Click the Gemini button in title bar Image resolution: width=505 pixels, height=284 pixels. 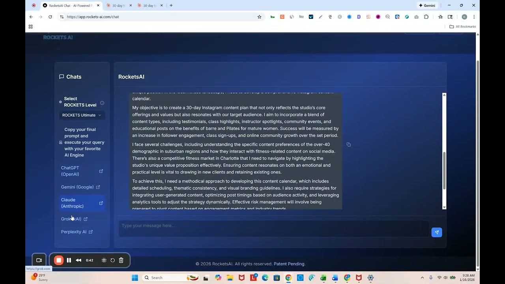(x=427, y=6)
